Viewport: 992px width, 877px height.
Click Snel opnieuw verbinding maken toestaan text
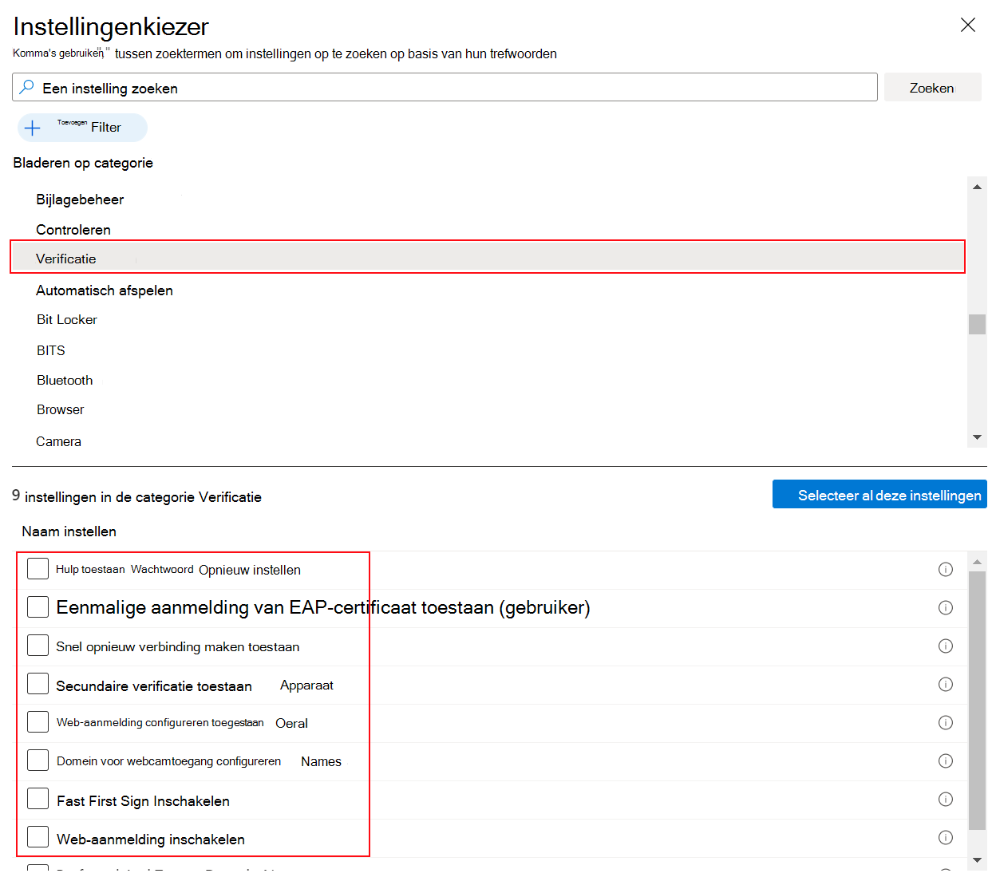[x=178, y=646]
